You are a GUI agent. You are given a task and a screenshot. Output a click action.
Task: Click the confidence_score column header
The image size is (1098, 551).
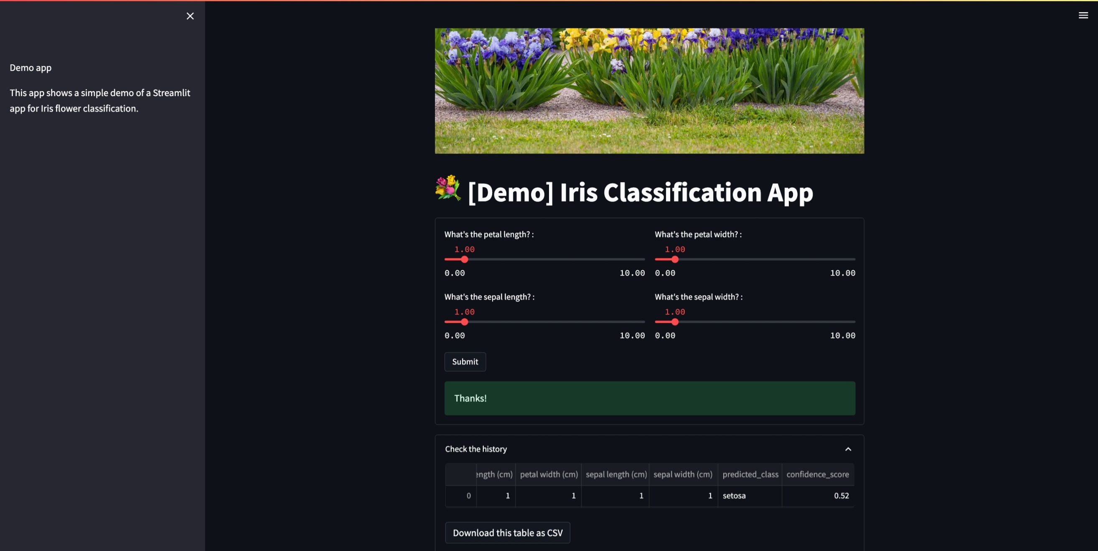pos(818,474)
